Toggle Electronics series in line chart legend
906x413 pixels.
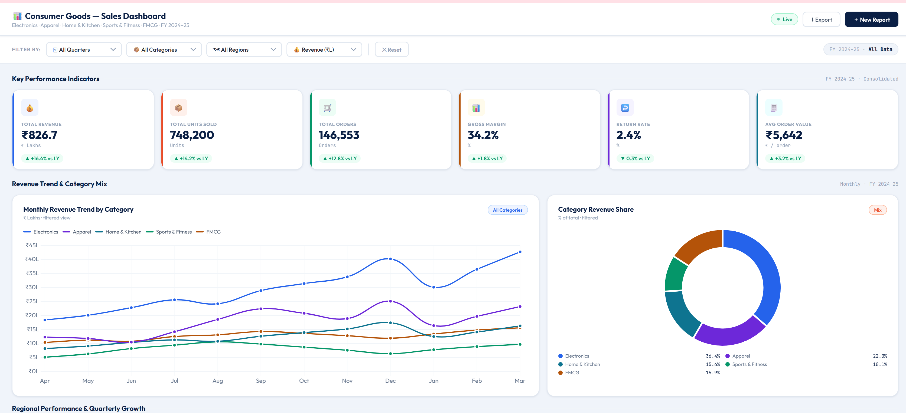[41, 232]
